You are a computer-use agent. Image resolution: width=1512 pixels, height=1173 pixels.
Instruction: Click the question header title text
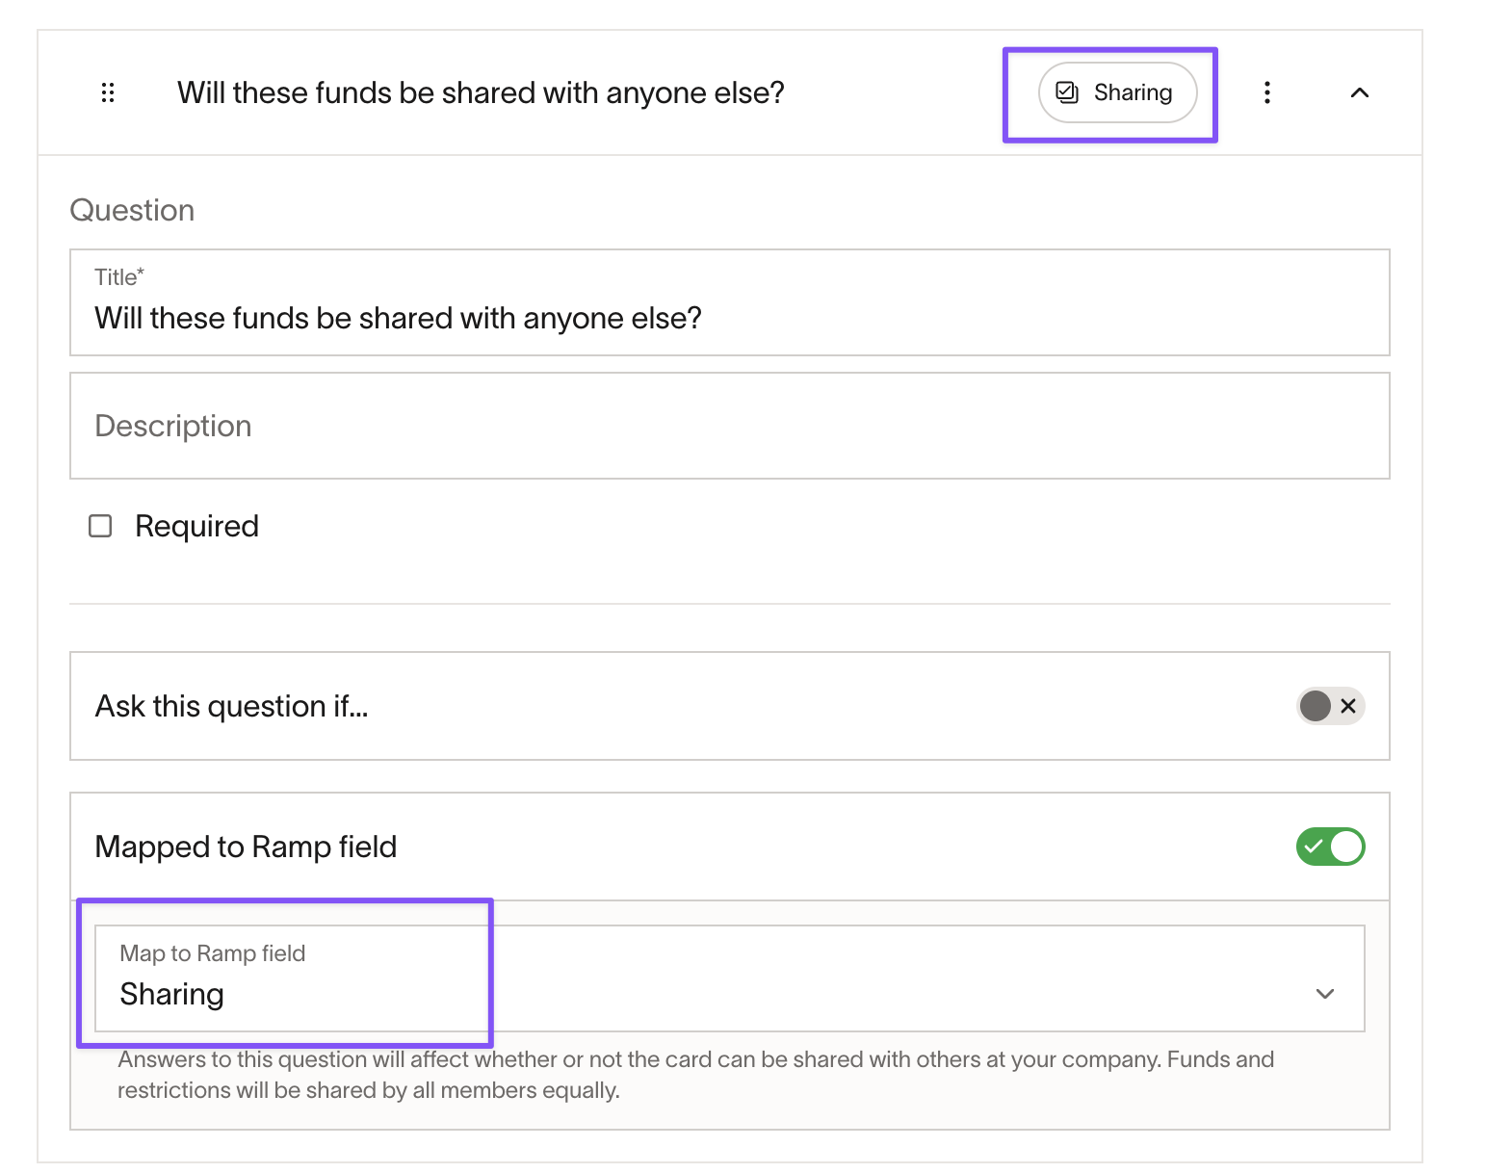[x=481, y=92]
